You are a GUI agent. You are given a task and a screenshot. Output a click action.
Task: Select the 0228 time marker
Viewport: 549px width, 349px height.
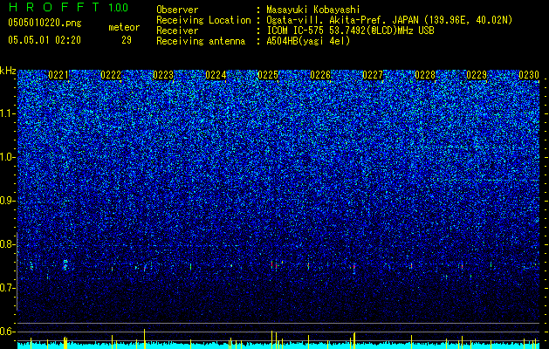point(425,75)
